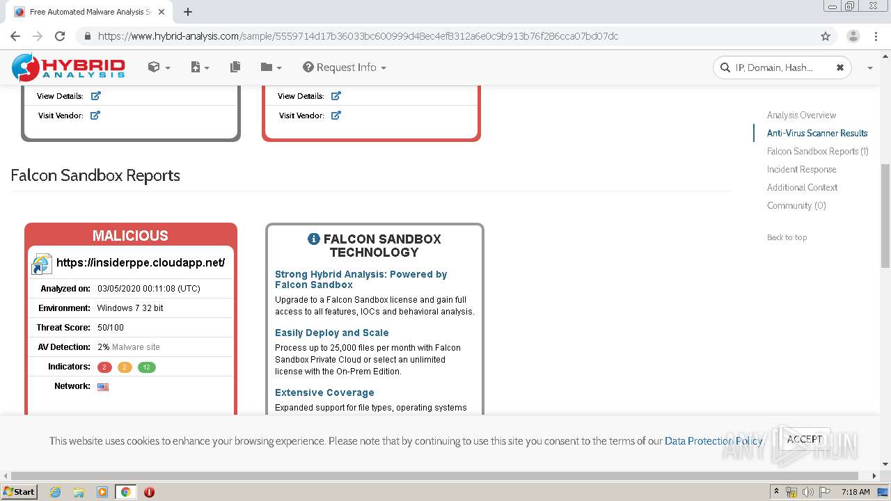Focus the IP, Domain, Hash search field

[x=783, y=67]
